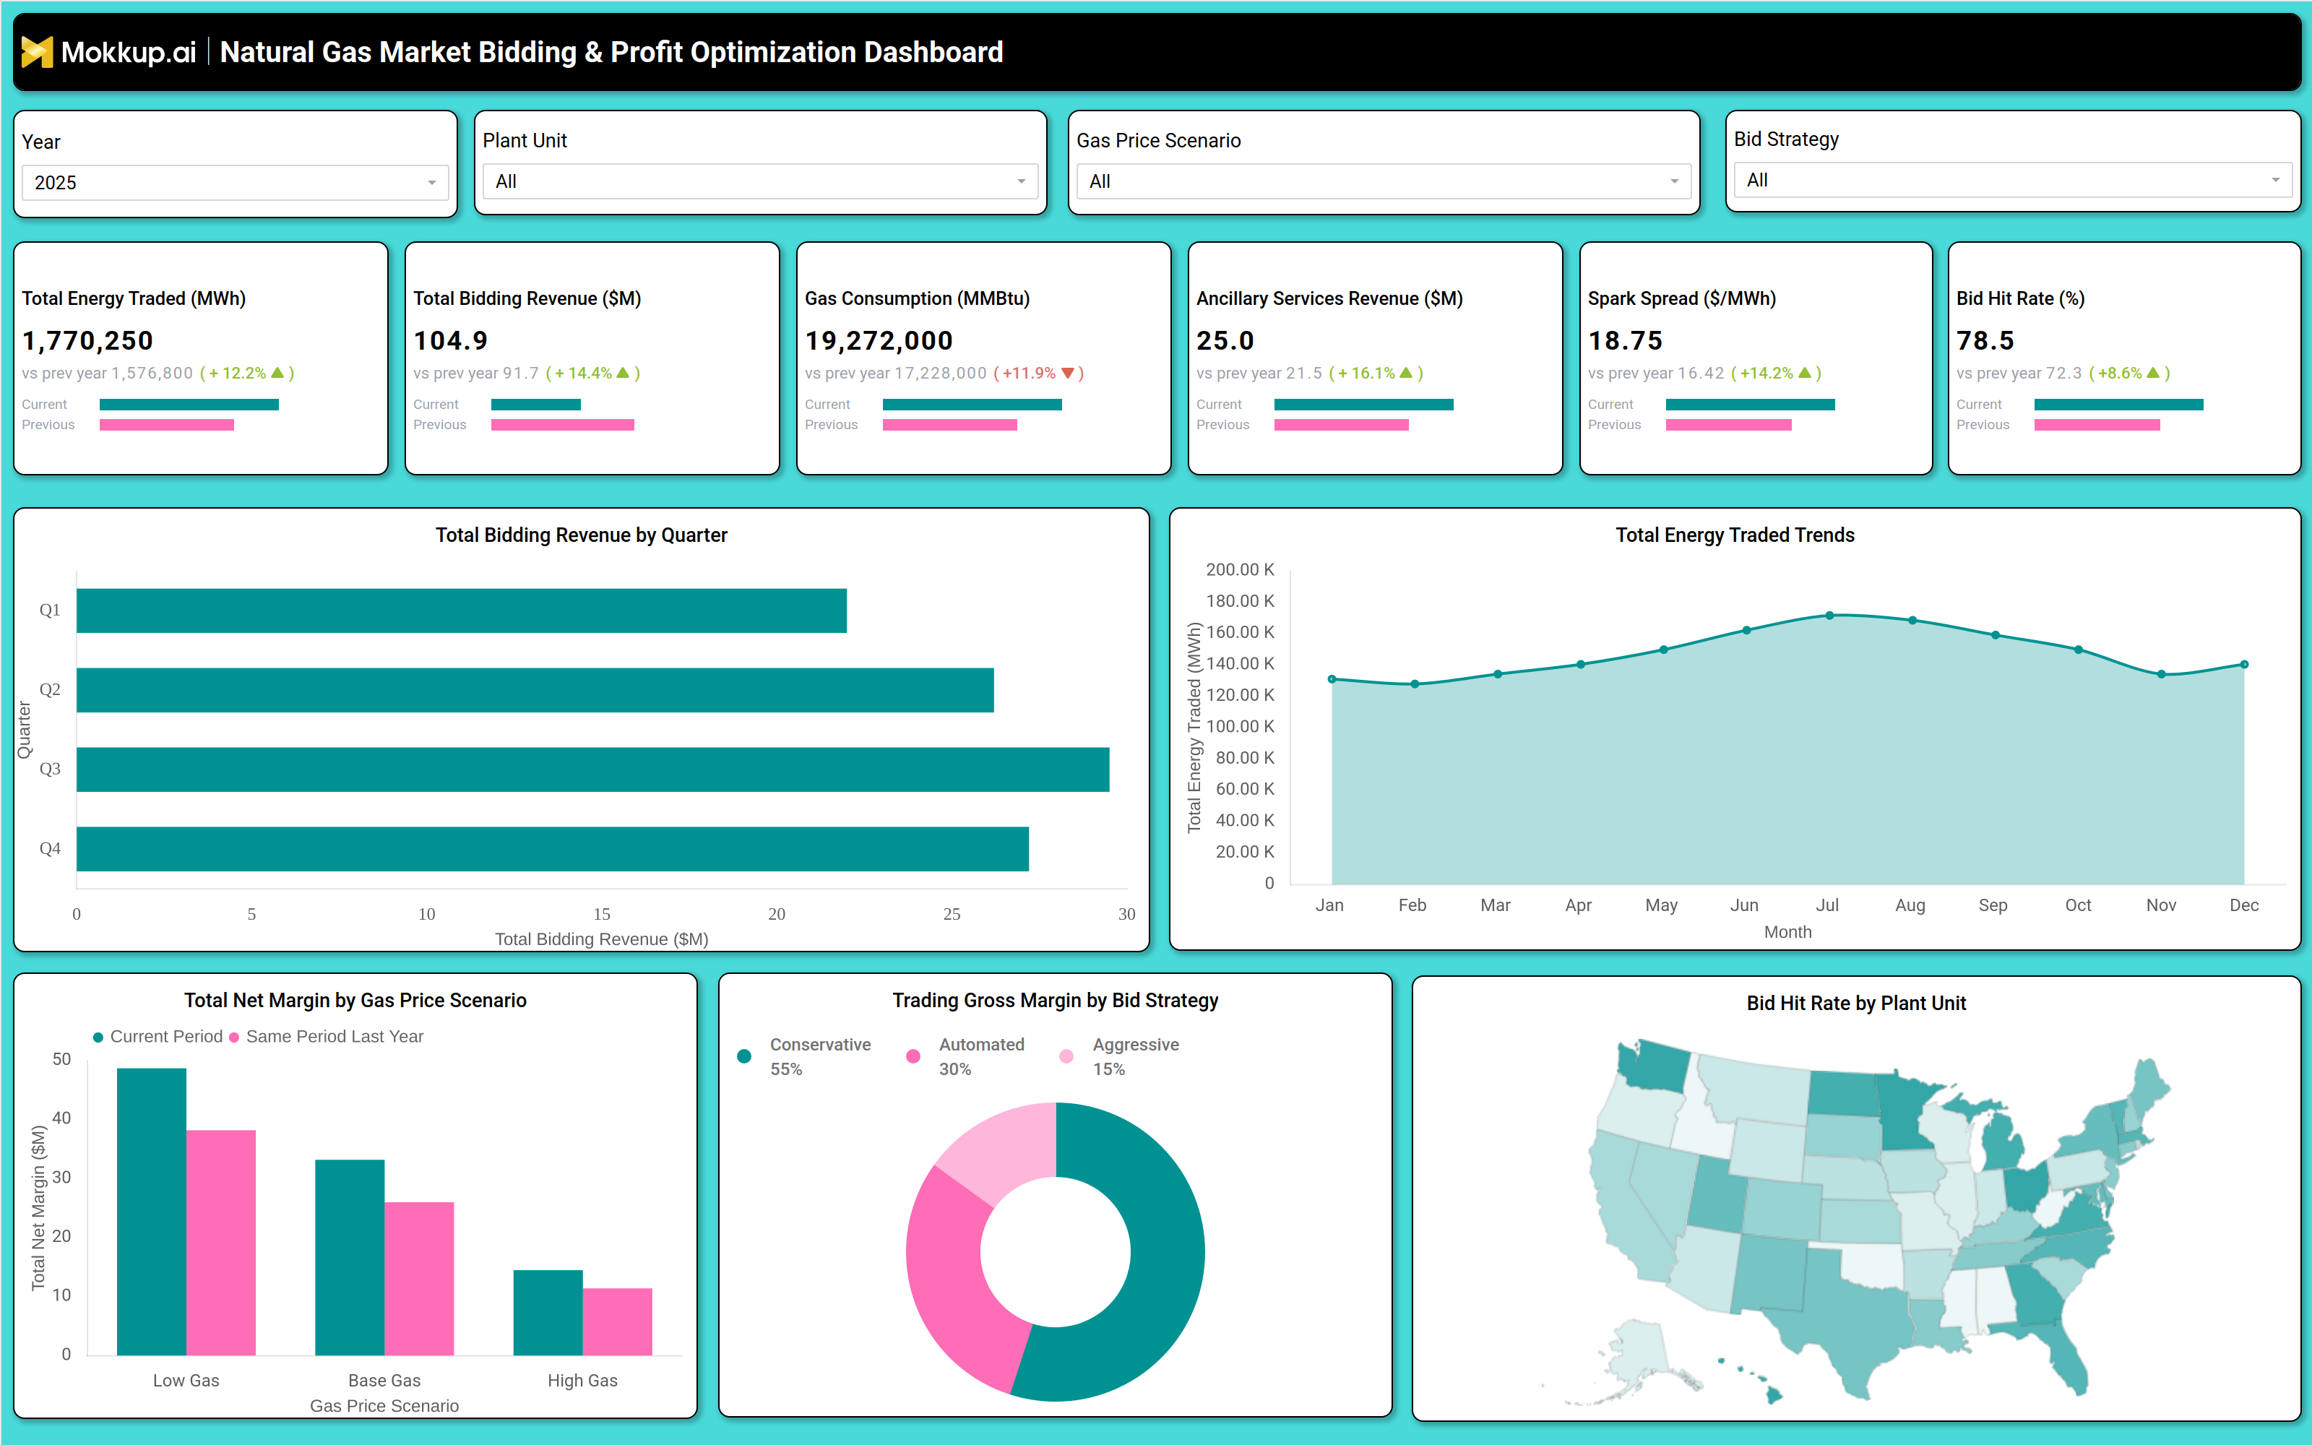Click the dashboard title in the header

pyautogui.click(x=611, y=51)
